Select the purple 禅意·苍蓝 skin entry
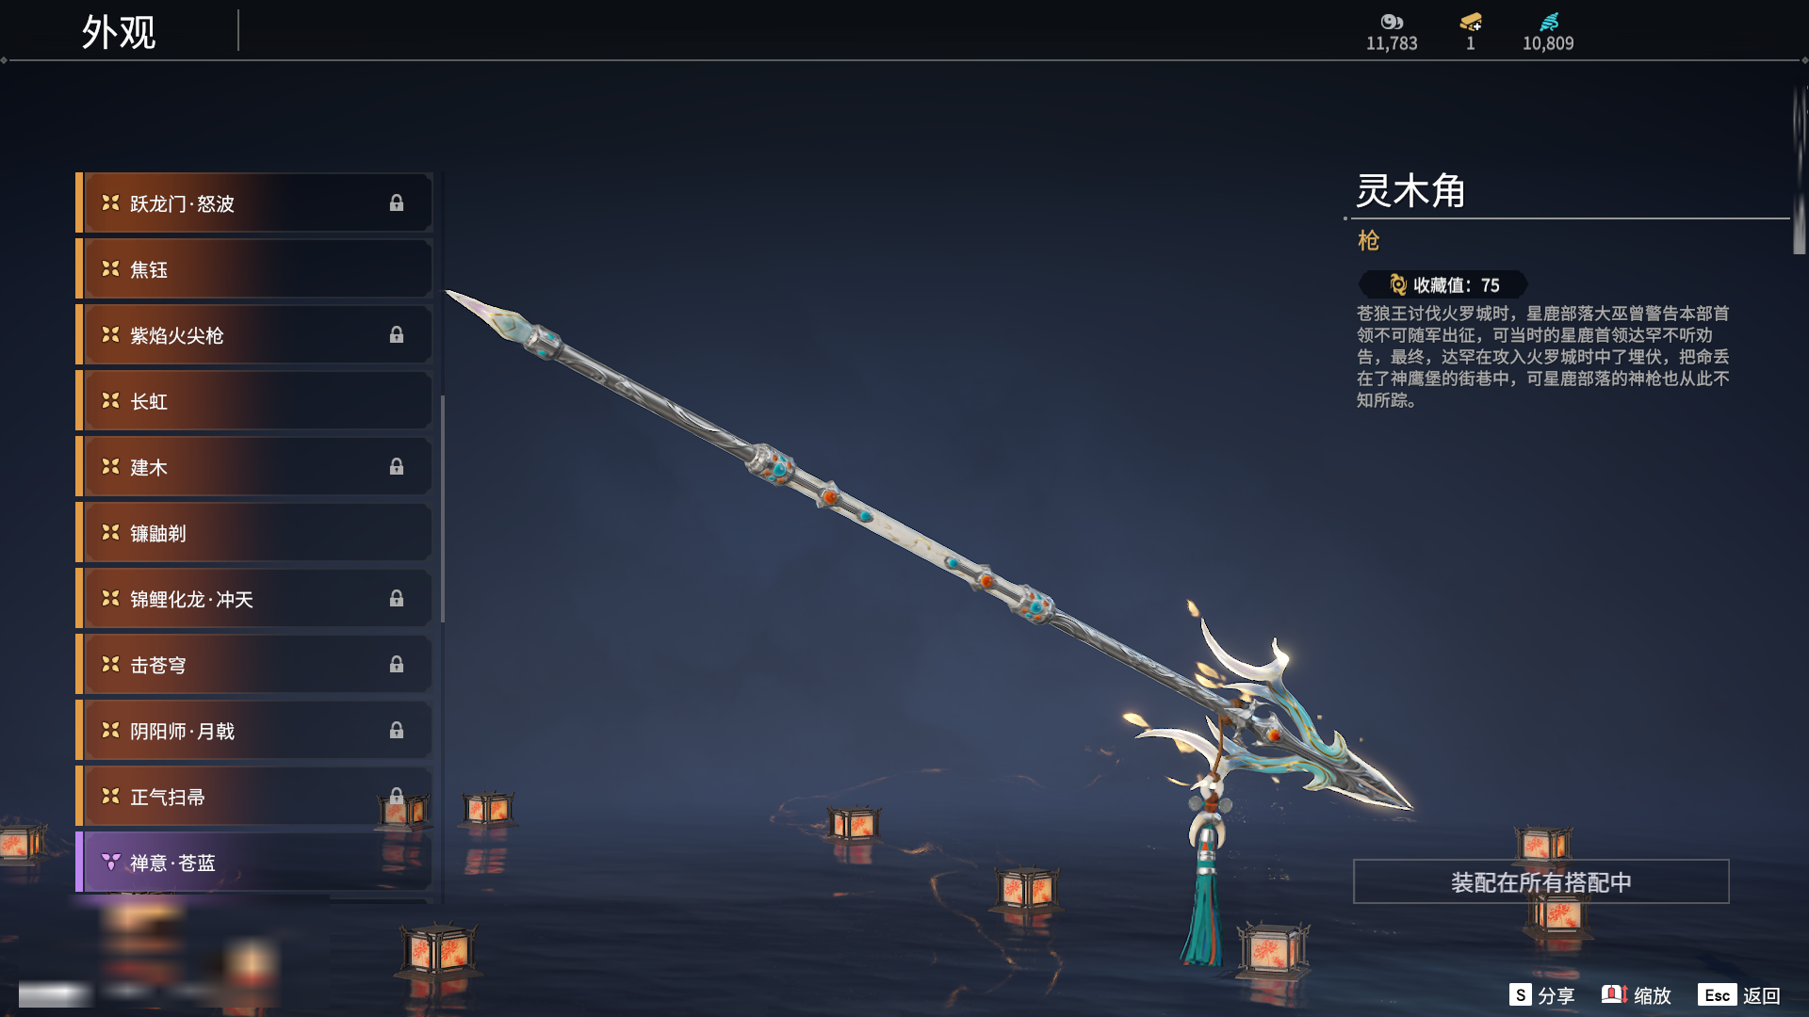The width and height of the screenshot is (1809, 1017). click(254, 863)
